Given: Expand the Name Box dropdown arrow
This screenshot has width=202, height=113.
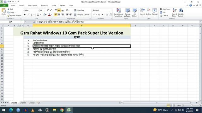Looking at the screenshot, I should [x=22, y=22].
